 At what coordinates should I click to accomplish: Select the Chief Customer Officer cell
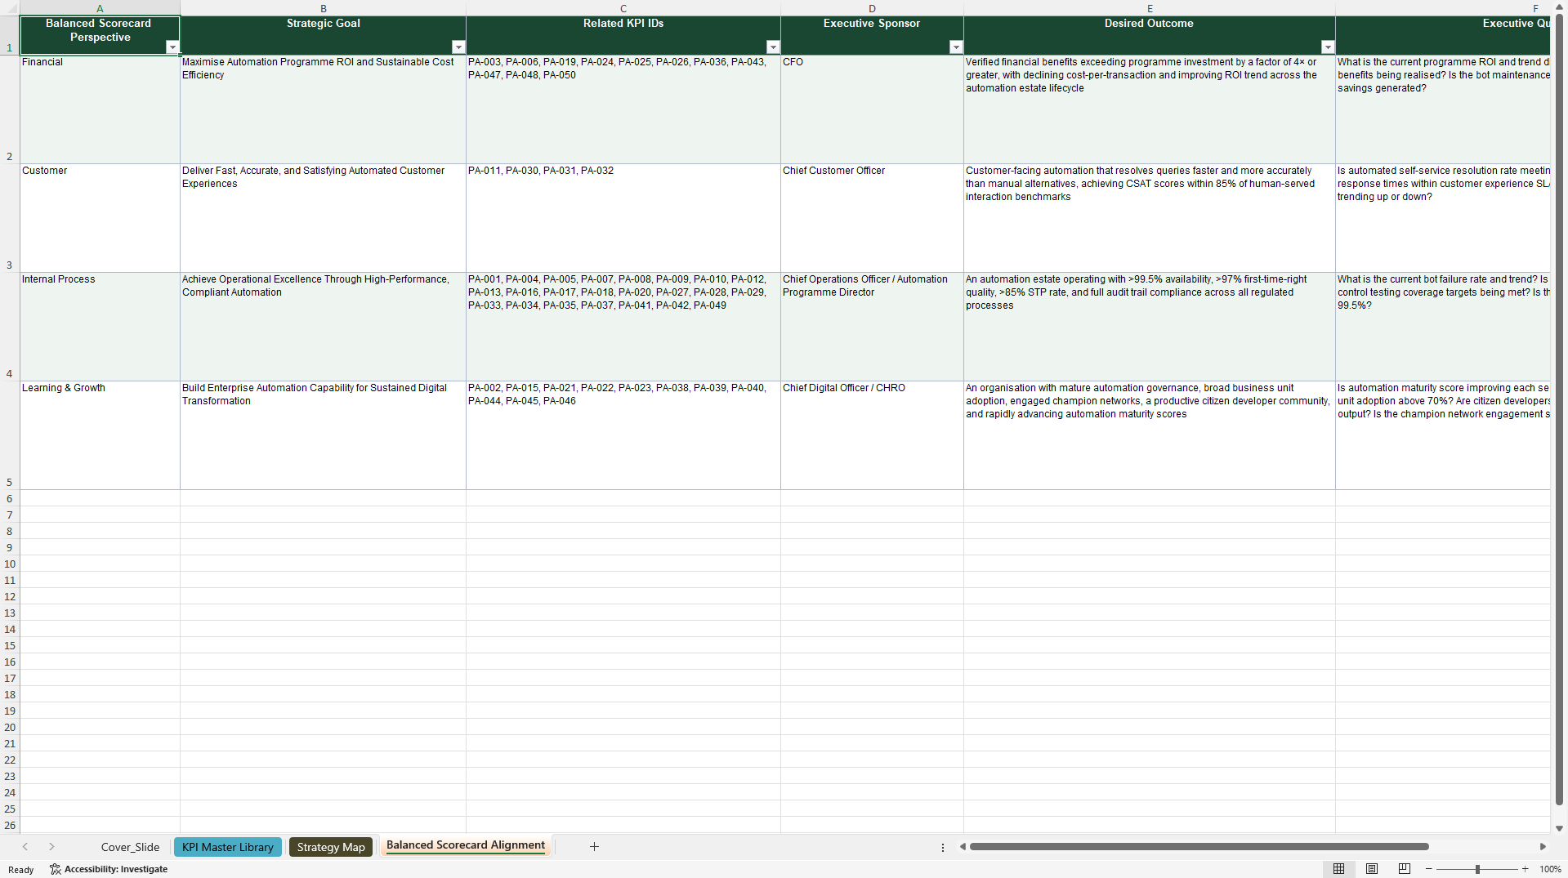pyautogui.click(x=872, y=218)
